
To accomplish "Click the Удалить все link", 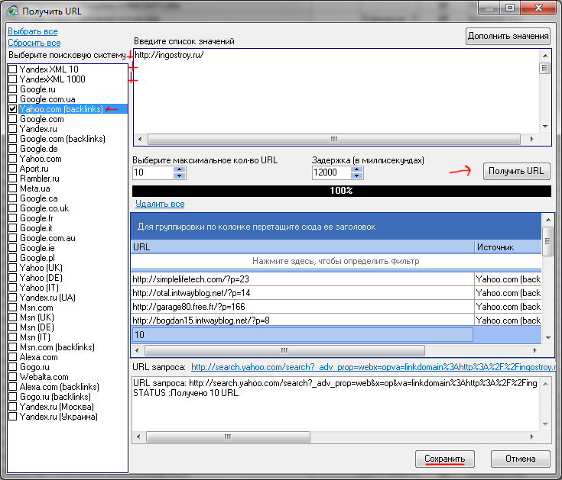I will pos(160,204).
